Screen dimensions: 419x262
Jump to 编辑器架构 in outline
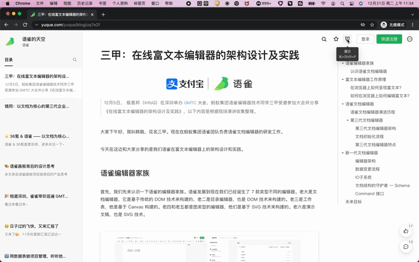365,161
